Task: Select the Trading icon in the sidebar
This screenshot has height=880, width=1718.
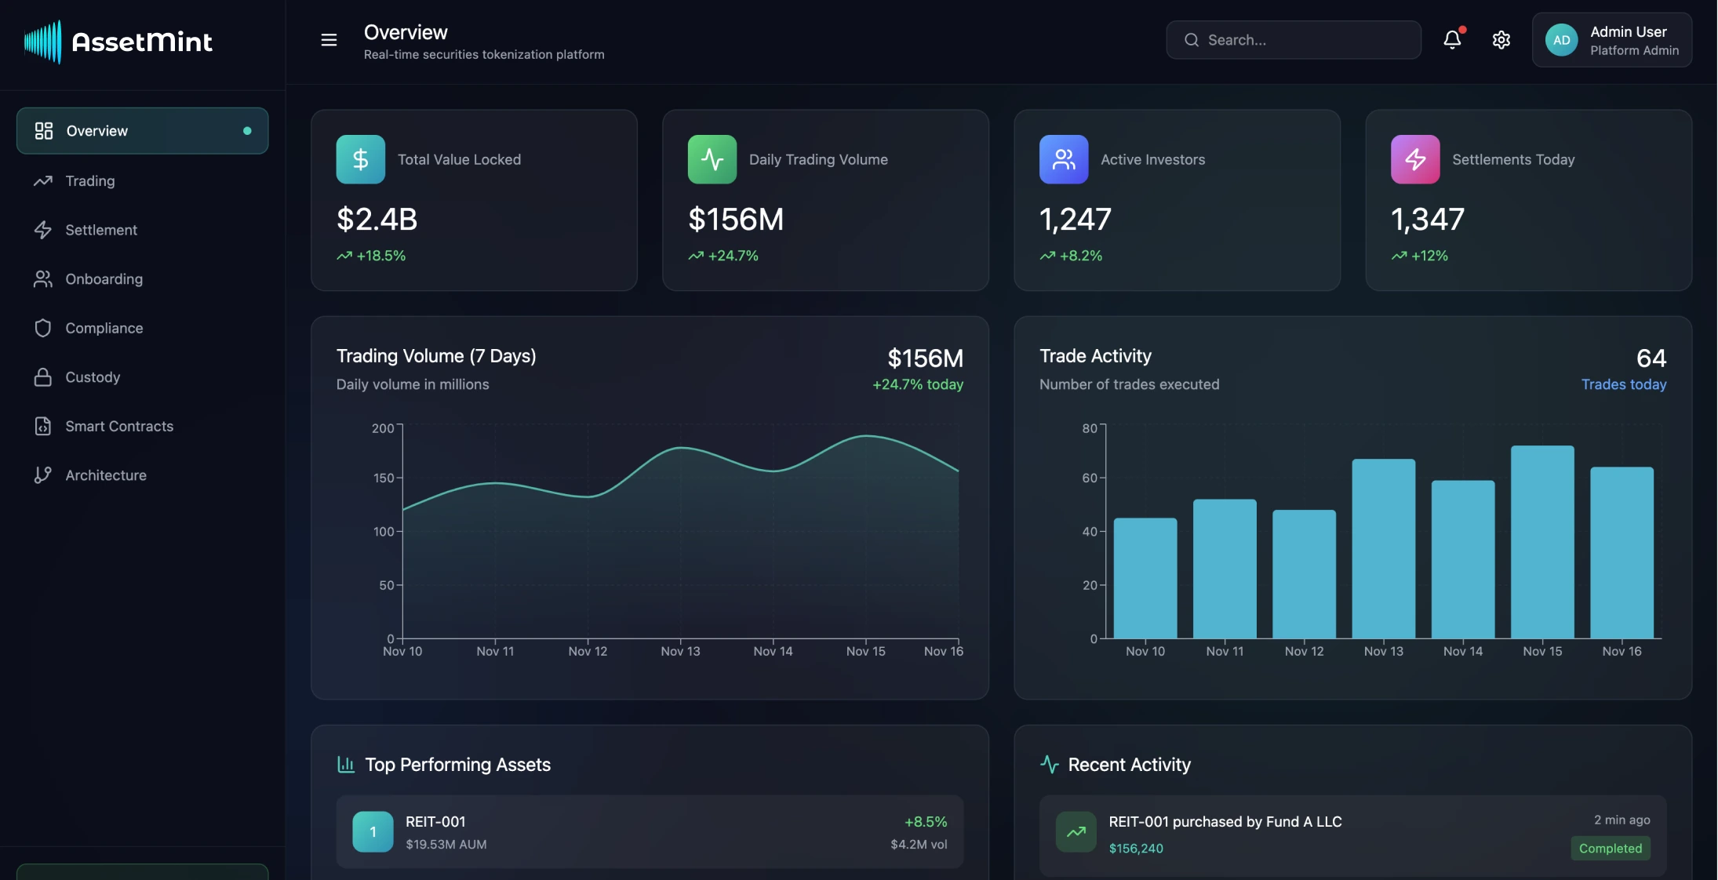Action: click(44, 180)
